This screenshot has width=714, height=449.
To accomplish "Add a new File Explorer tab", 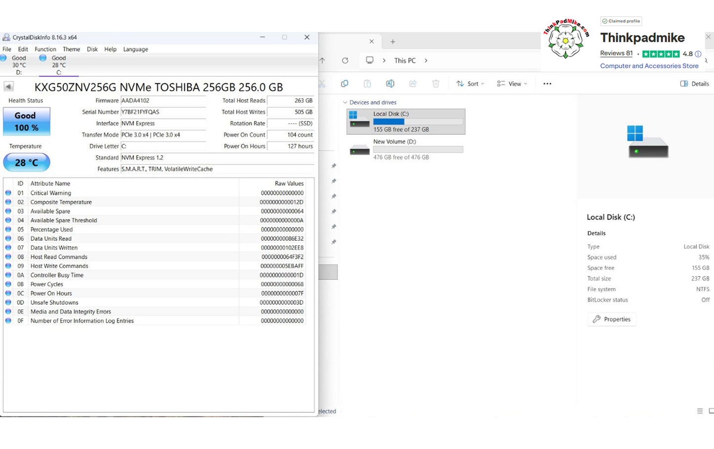I will point(393,42).
